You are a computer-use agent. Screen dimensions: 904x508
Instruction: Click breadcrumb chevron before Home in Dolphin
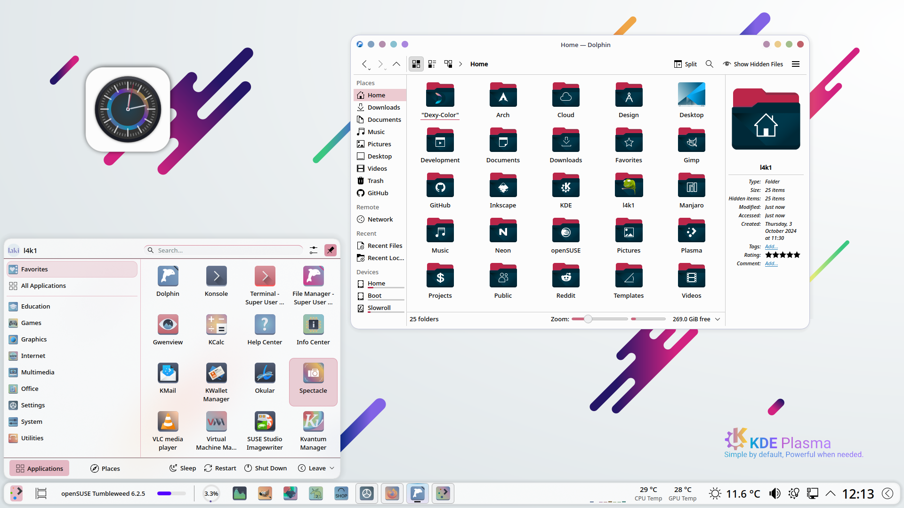(x=460, y=64)
